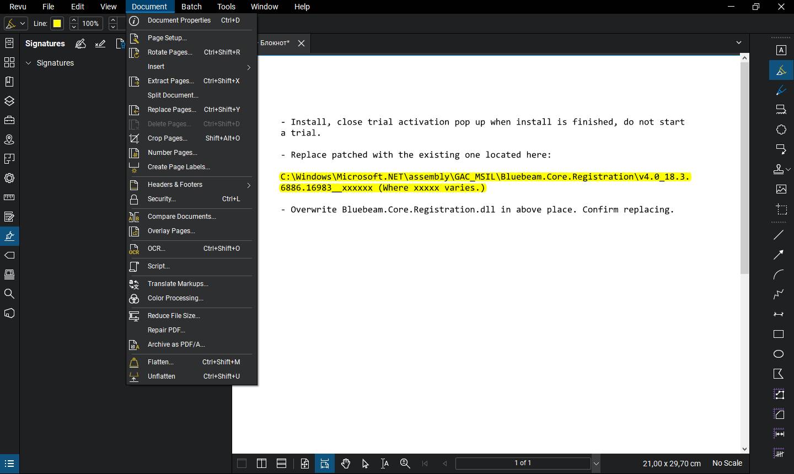794x474 pixels.
Task: Open Search magnifier panel icon
Action: 9,294
